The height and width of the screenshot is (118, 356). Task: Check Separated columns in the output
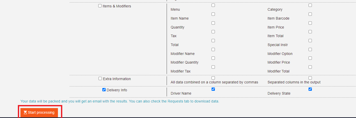click(310, 78)
